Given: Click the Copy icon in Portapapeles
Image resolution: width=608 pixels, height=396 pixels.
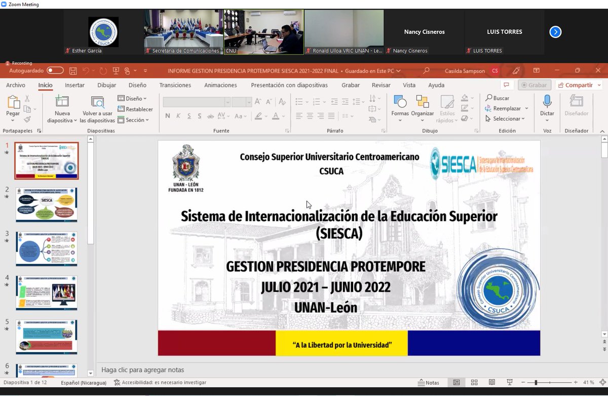Looking at the screenshot, I should (27, 109).
